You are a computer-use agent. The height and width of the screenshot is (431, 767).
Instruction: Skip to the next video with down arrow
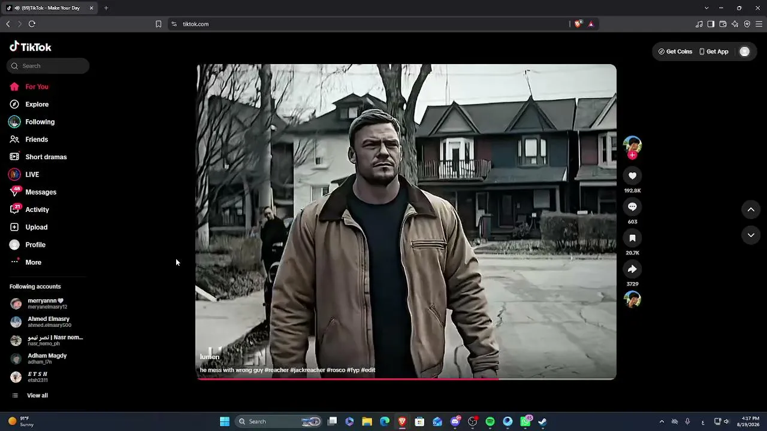pyautogui.click(x=751, y=235)
